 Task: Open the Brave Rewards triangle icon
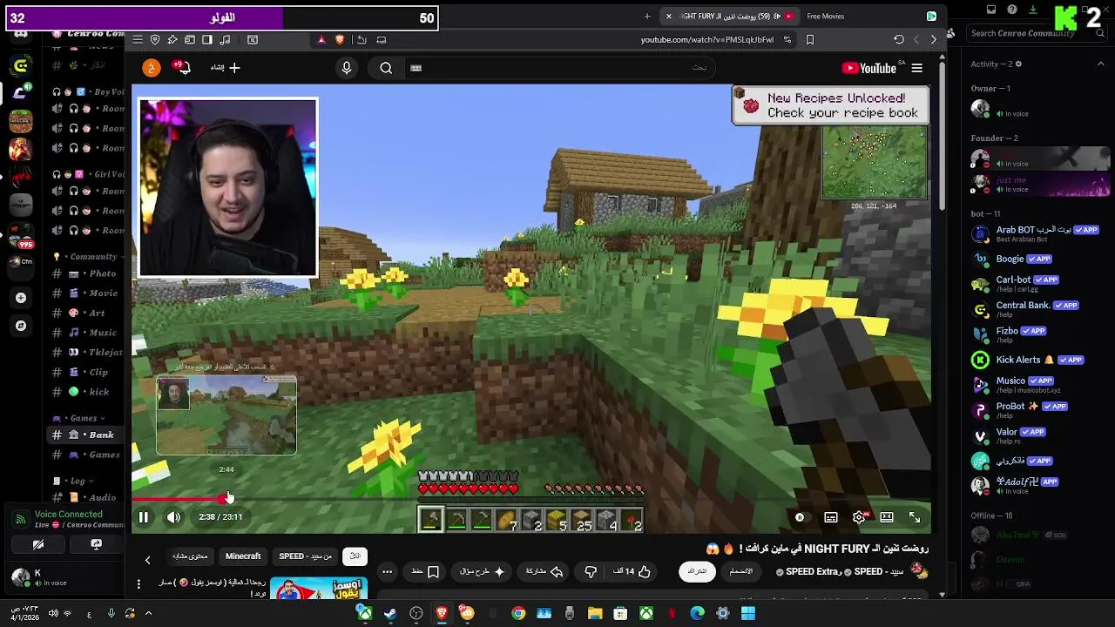point(321,39)
